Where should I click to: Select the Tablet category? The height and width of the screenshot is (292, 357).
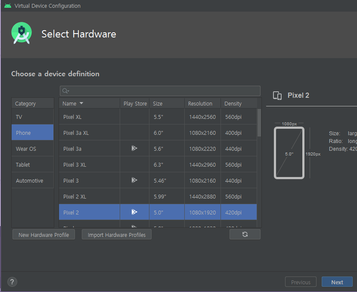[33, 164]
